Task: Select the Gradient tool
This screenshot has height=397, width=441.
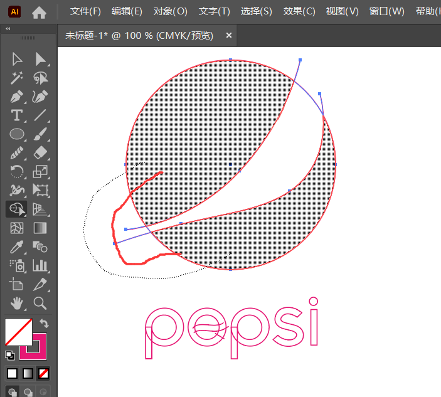Action: coord(41,228)
